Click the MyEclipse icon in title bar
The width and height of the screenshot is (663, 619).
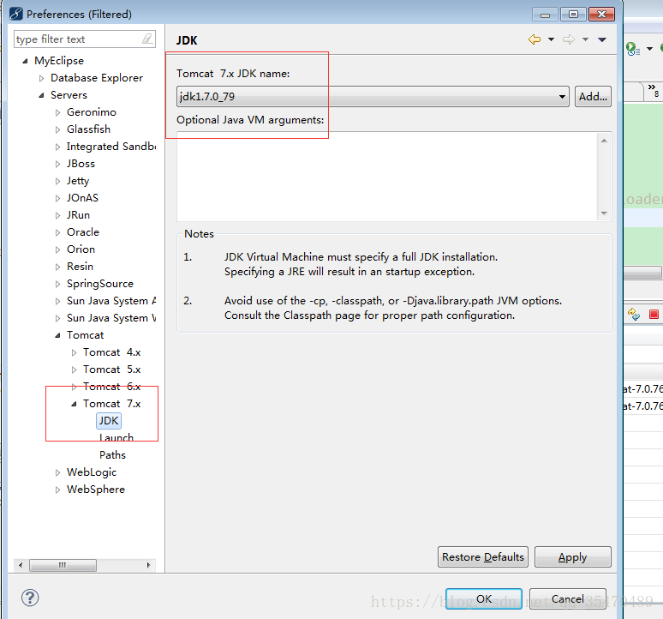coord(16,14)
